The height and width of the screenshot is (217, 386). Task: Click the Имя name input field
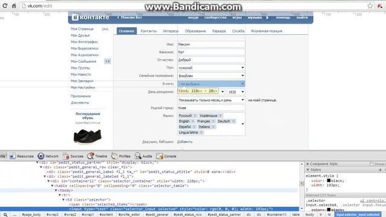[211, 44]
